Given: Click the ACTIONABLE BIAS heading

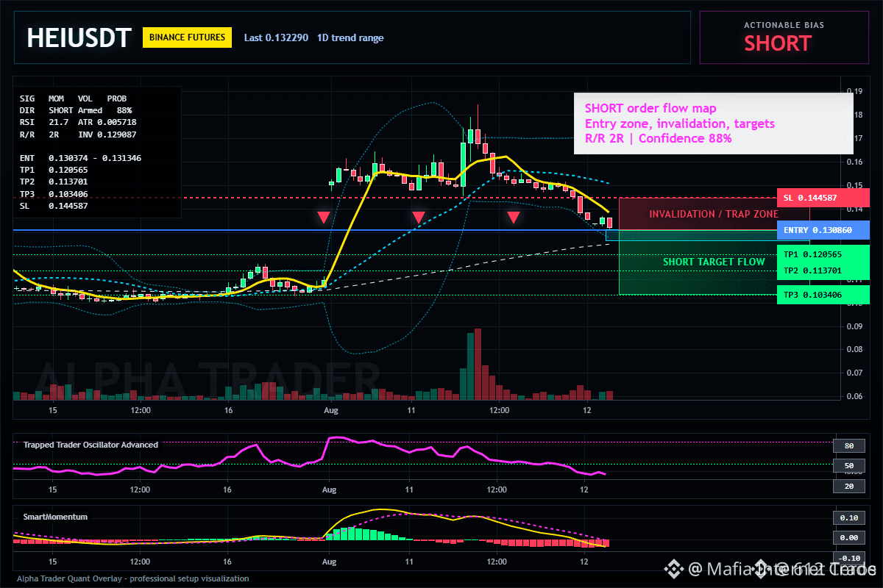Looking at the screenshot, I should (x=784, y=25).
